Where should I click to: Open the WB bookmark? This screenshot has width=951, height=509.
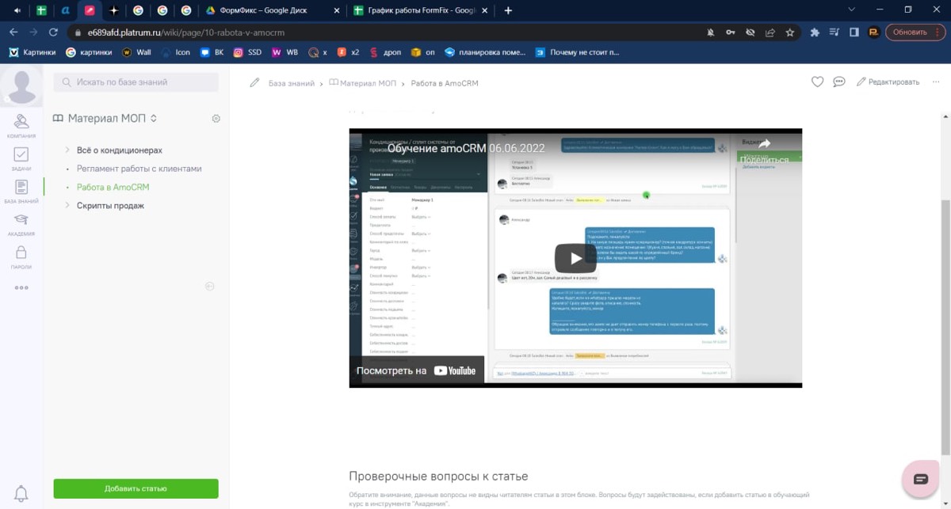[285, 52]
